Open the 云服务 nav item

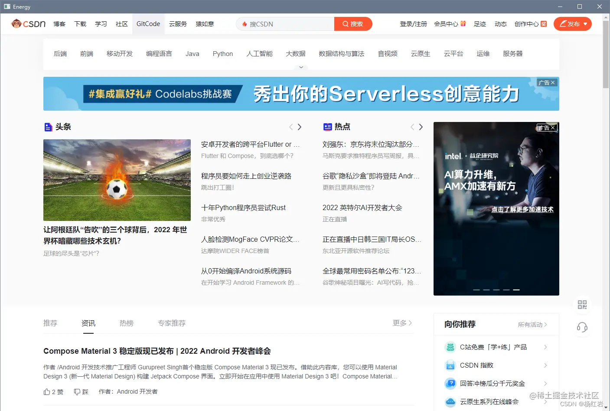pyautogui.click(x=178, y=24)
